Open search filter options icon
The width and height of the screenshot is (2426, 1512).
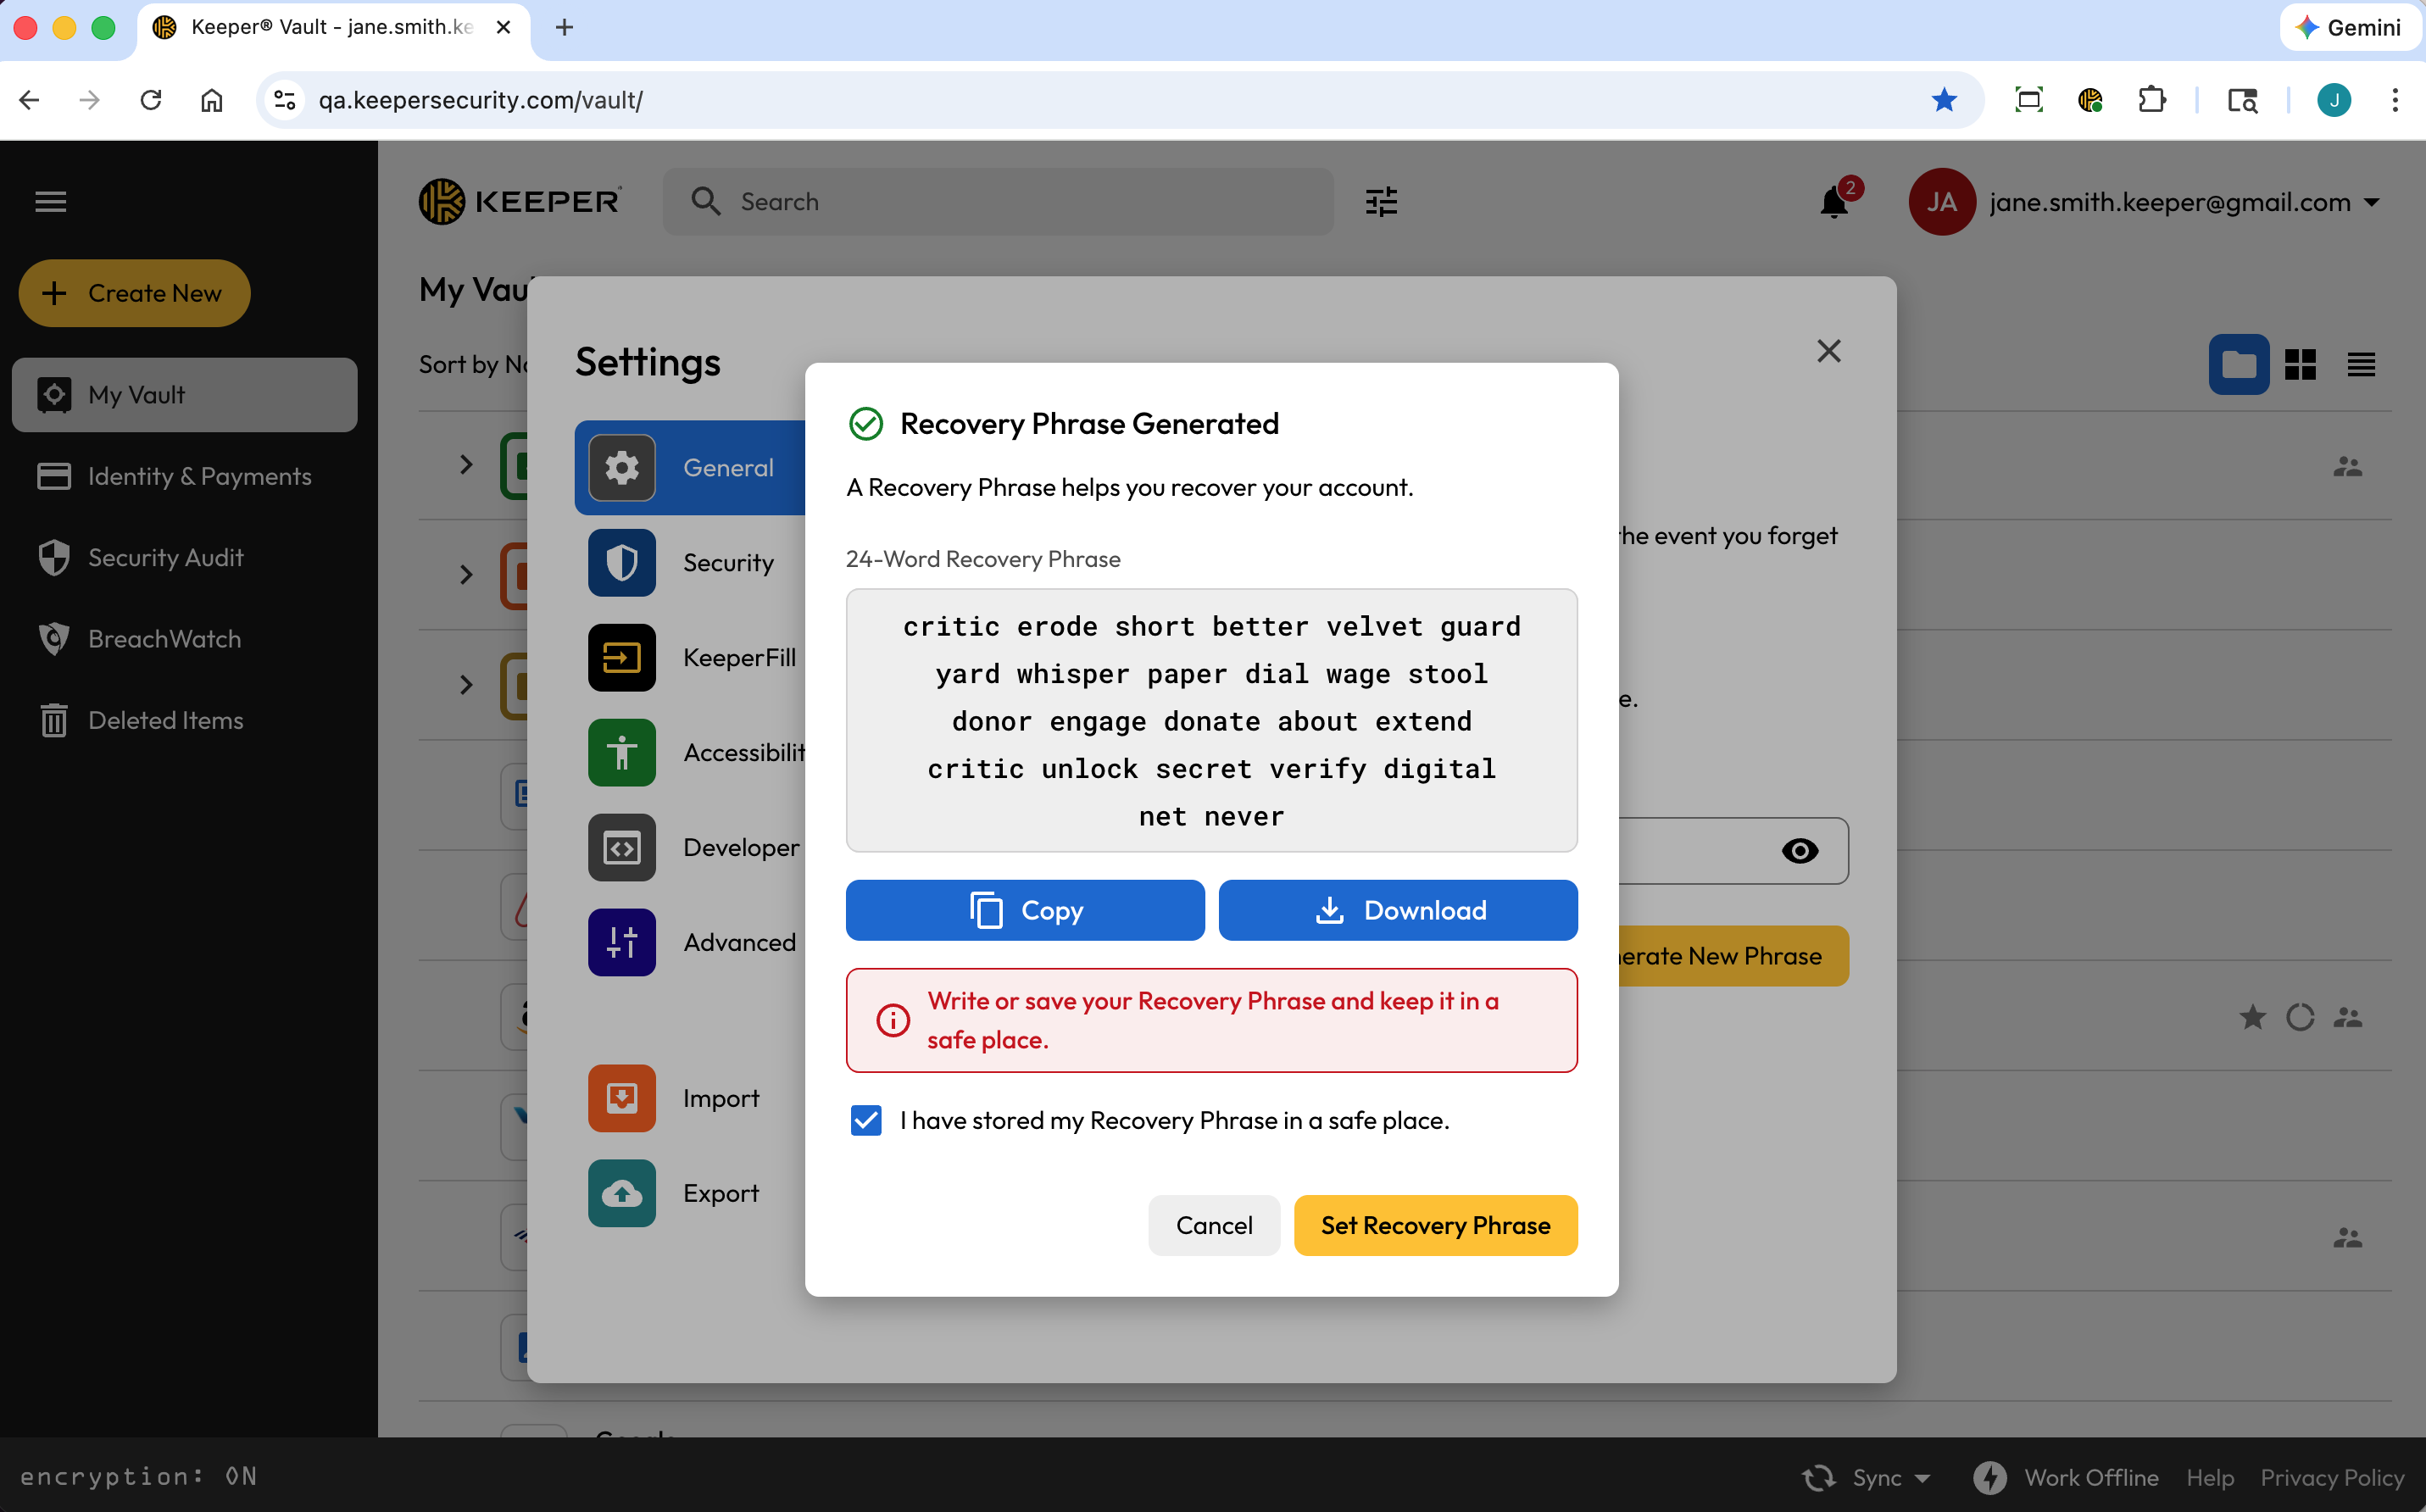pos(1381,202)
